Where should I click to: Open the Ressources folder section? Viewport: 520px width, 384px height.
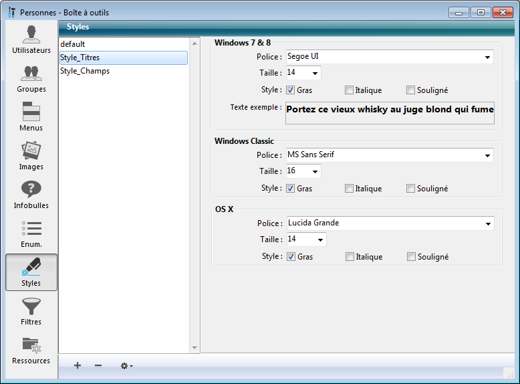[x=31, y=350]
